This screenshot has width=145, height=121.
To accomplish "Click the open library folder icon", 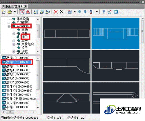I will pos(10,12).
